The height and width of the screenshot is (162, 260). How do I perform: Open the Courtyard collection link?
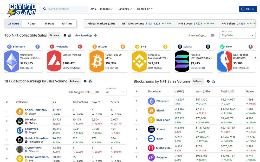coord(31,129)
